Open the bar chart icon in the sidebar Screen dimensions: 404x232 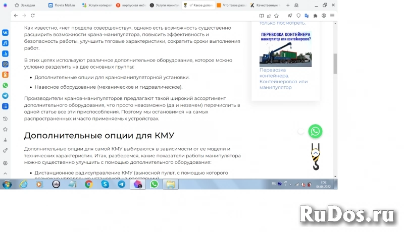click(5, 54)
